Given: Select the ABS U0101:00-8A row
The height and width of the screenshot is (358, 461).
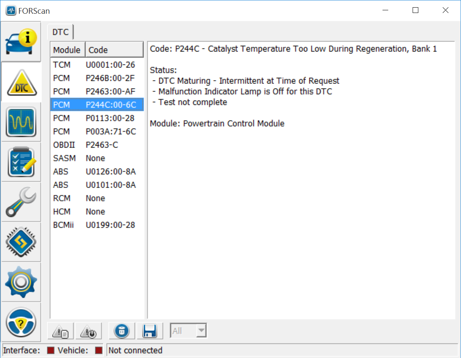Looking at the screenshot, I should click(x=97, y=185).
